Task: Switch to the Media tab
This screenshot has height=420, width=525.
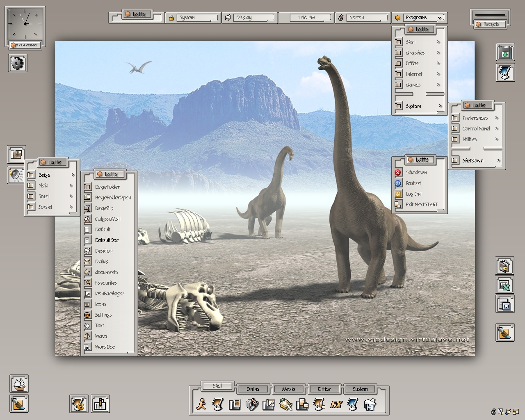Action: click(x=289, y=389)
